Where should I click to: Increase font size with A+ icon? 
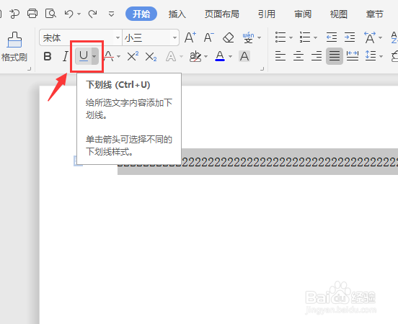click(x=190, y=37)
